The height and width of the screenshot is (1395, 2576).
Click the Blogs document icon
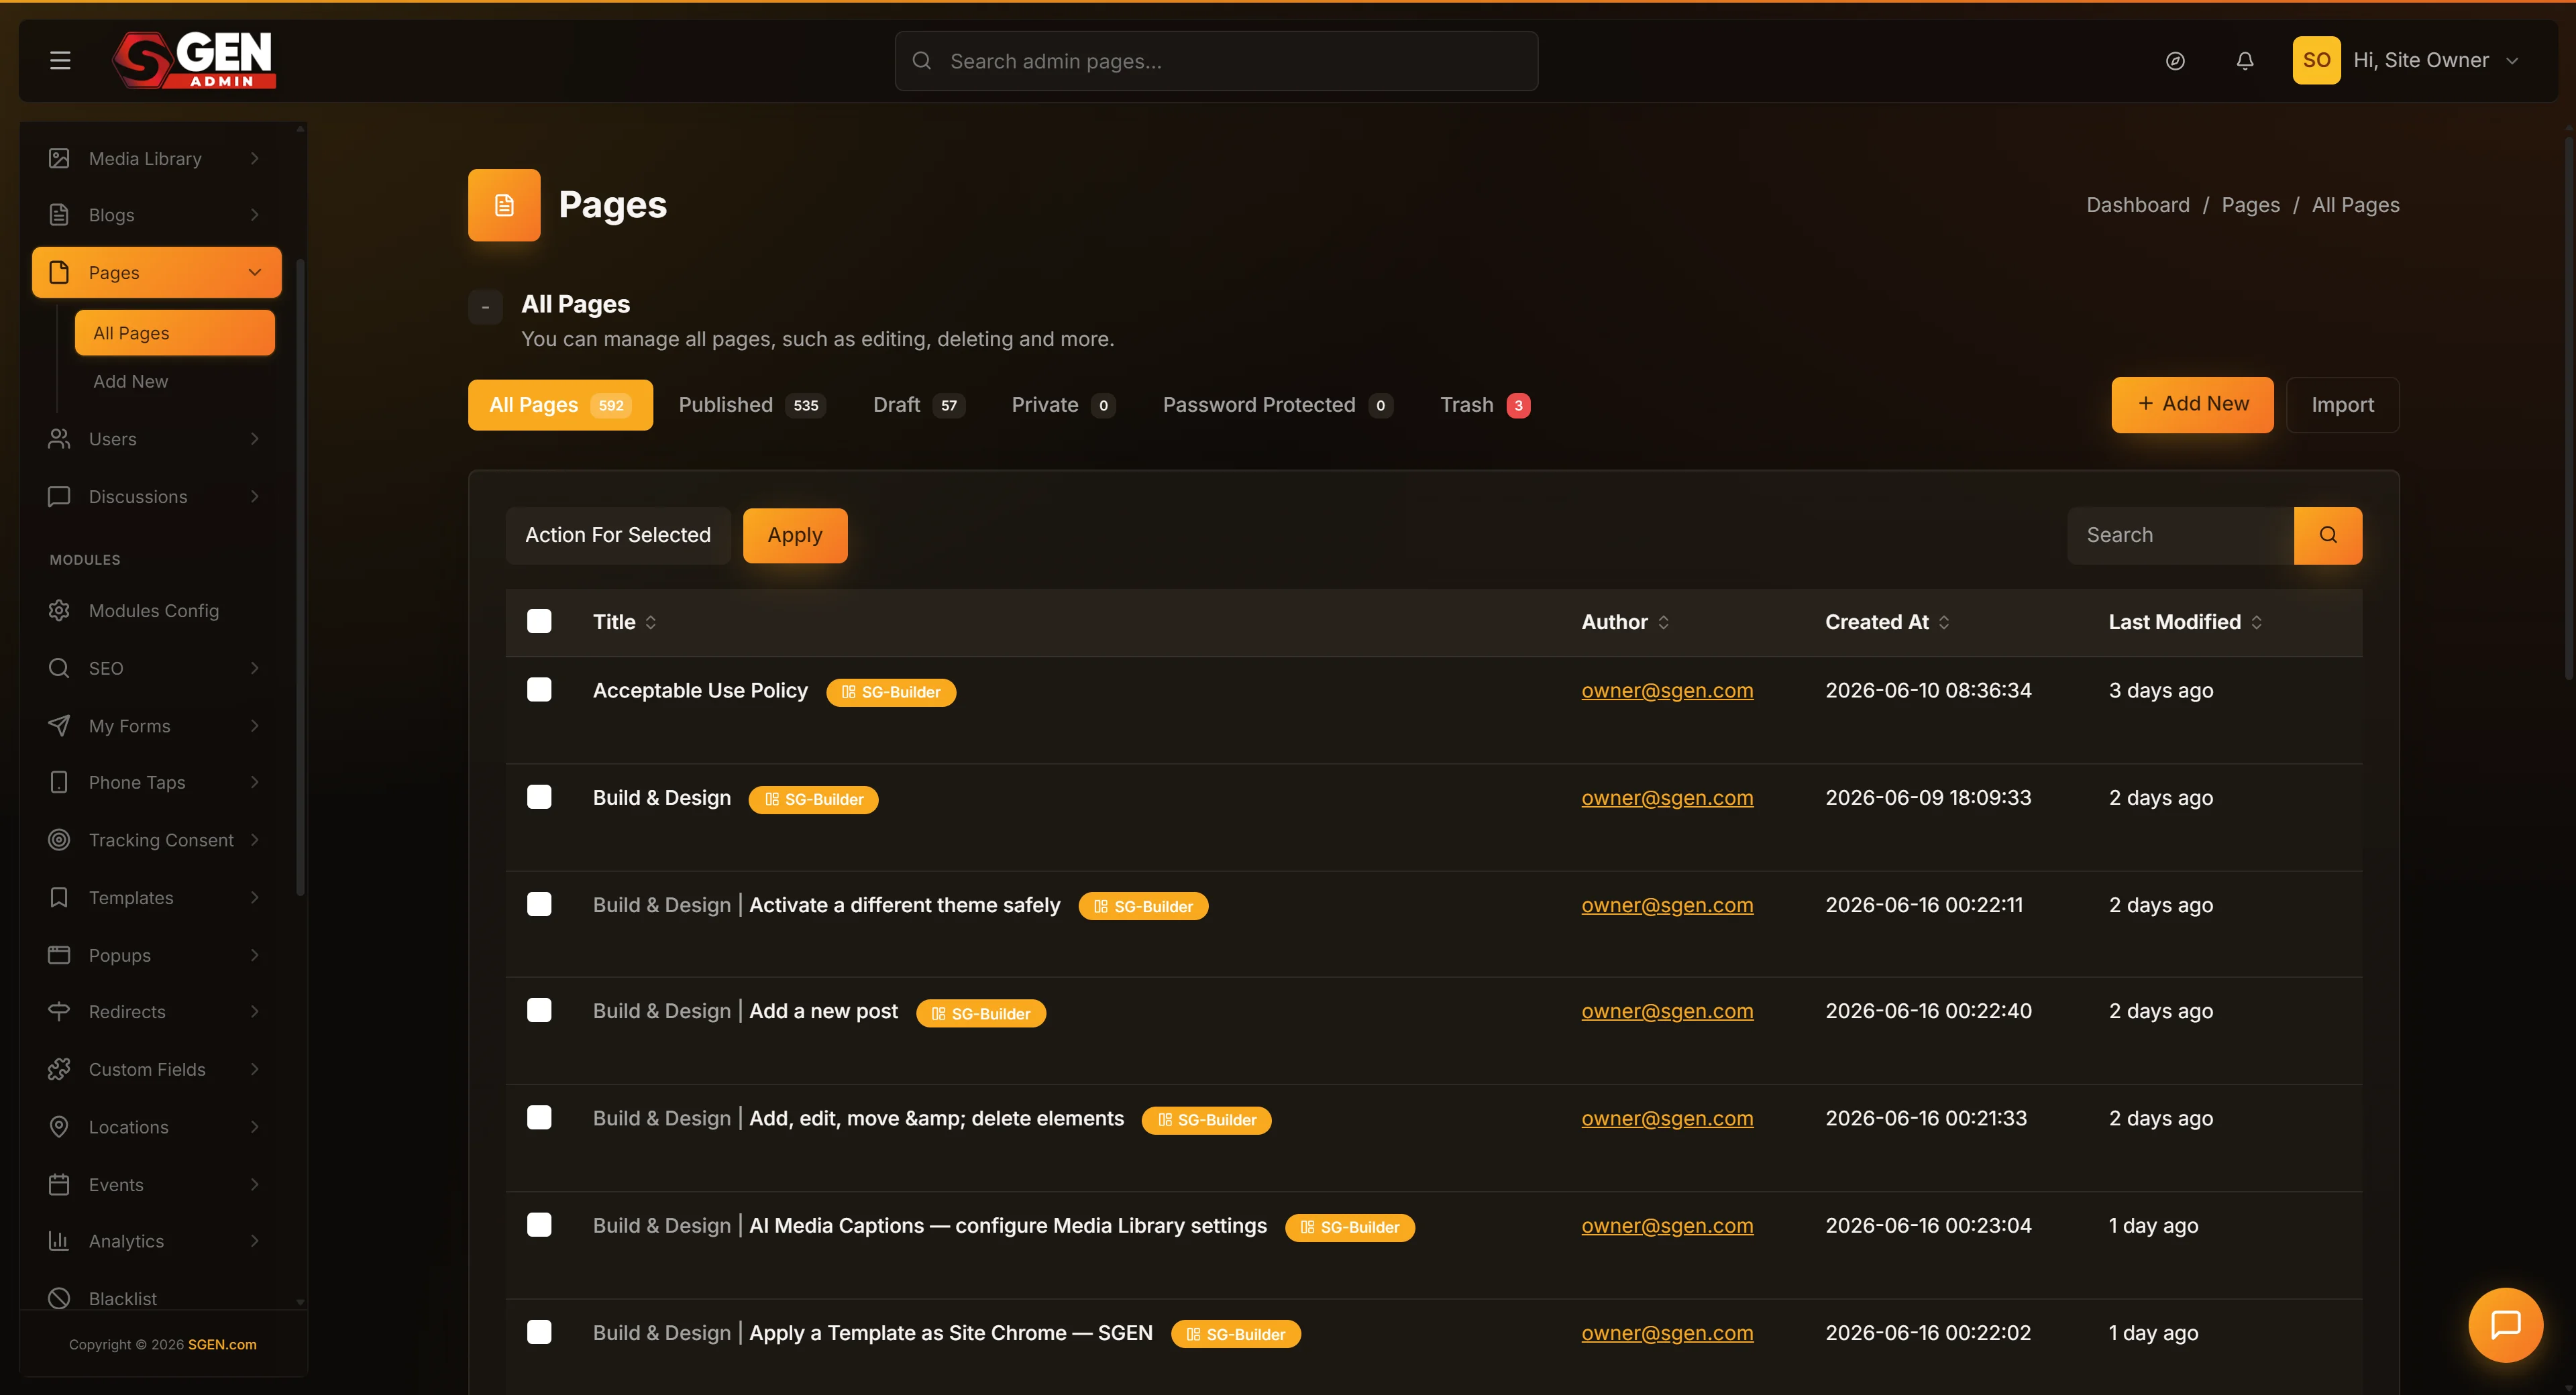pos(59,215)
